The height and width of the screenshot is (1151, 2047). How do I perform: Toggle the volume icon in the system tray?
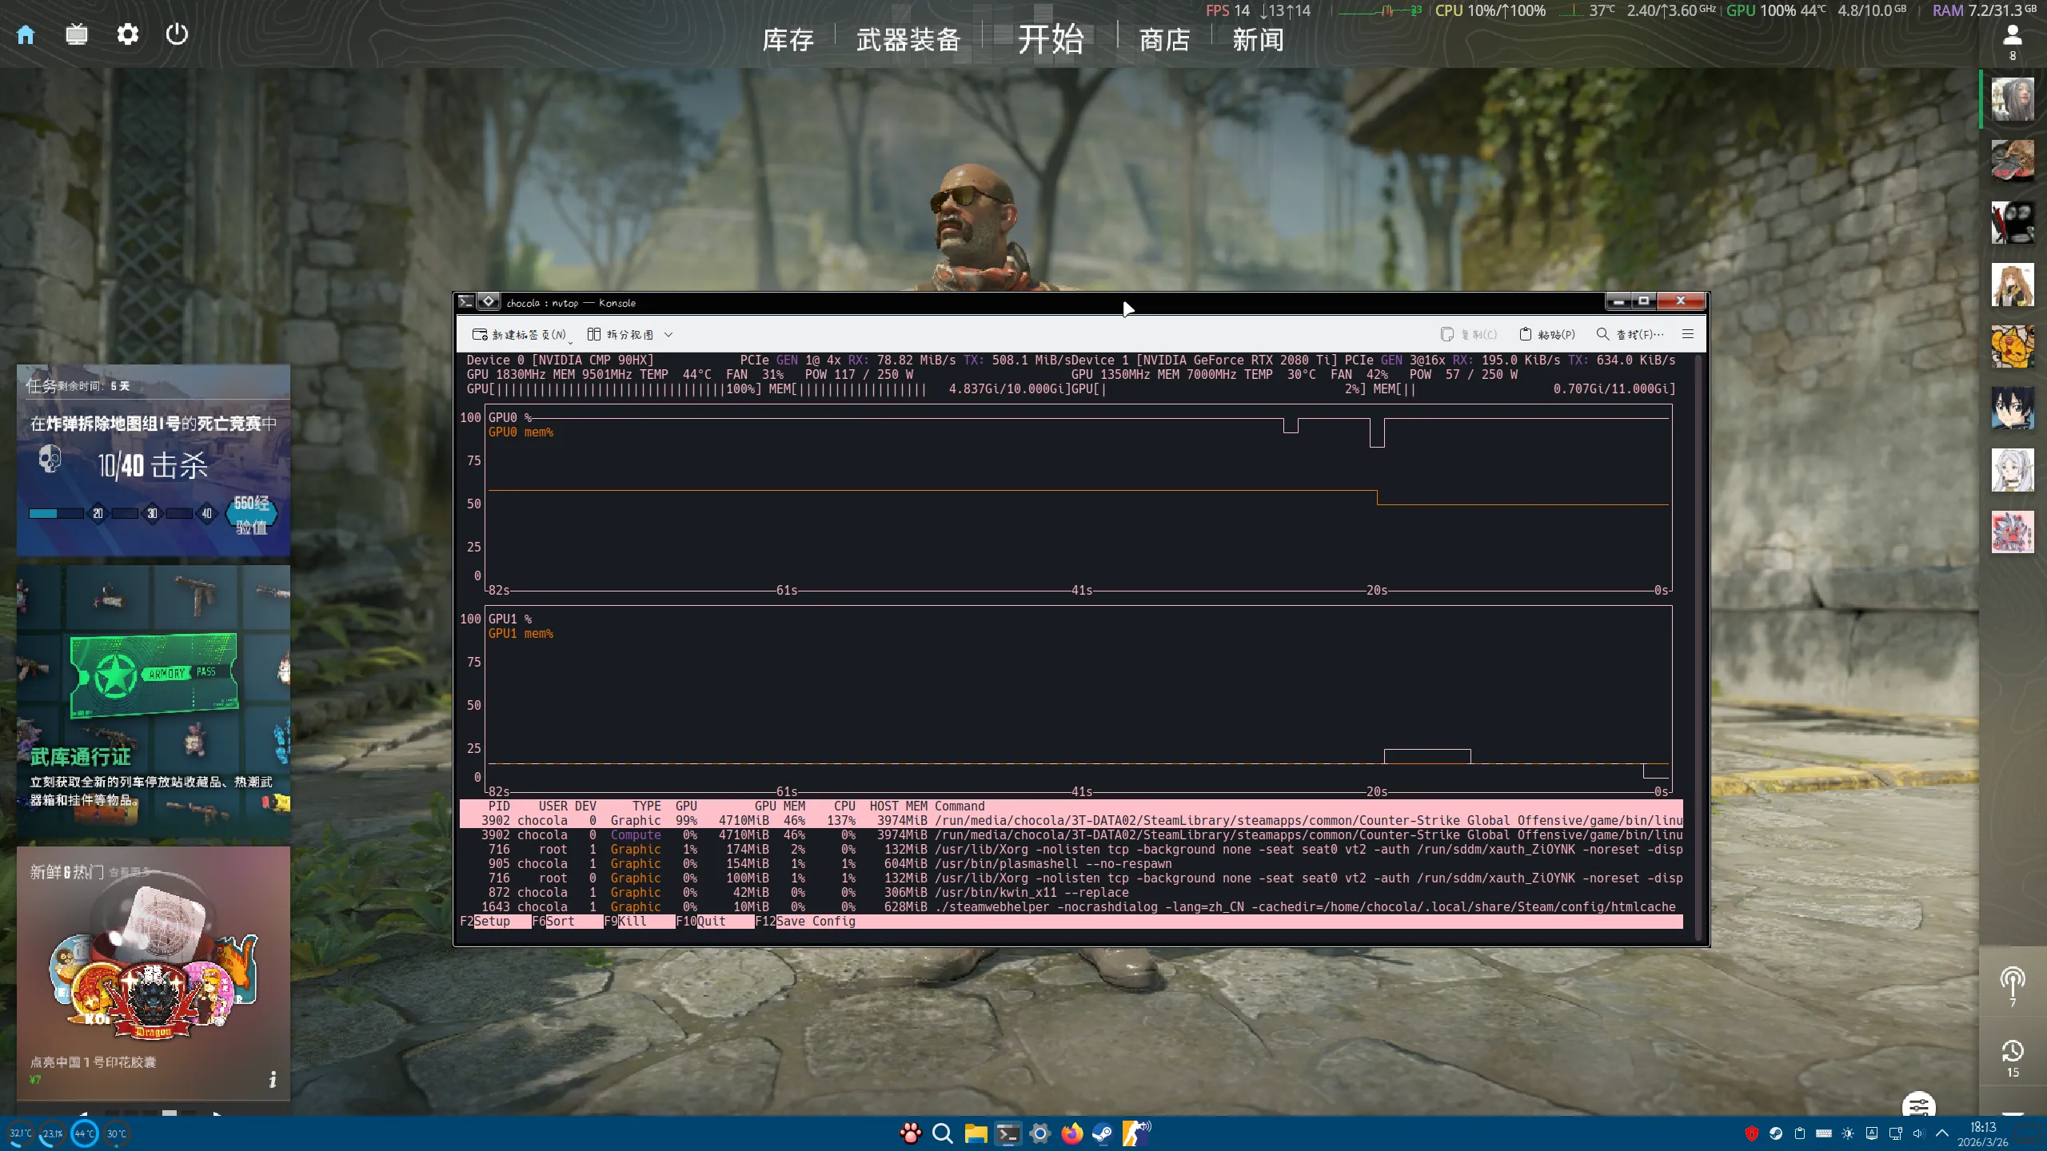coord(1917,1133)
